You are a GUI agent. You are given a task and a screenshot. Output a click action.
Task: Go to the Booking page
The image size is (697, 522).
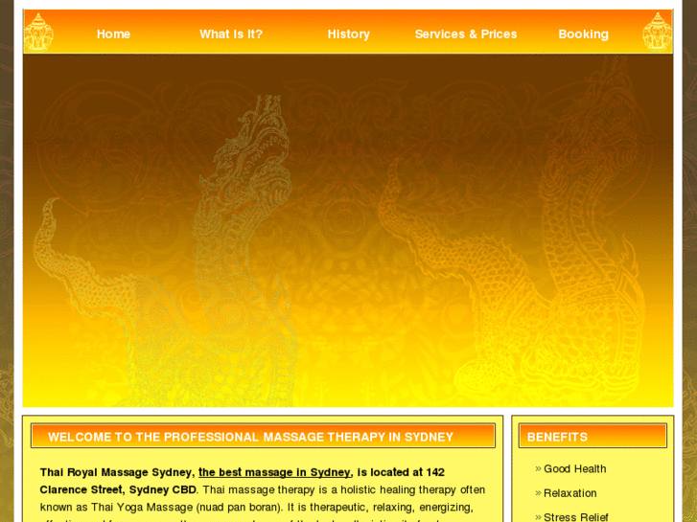point(583,34)
